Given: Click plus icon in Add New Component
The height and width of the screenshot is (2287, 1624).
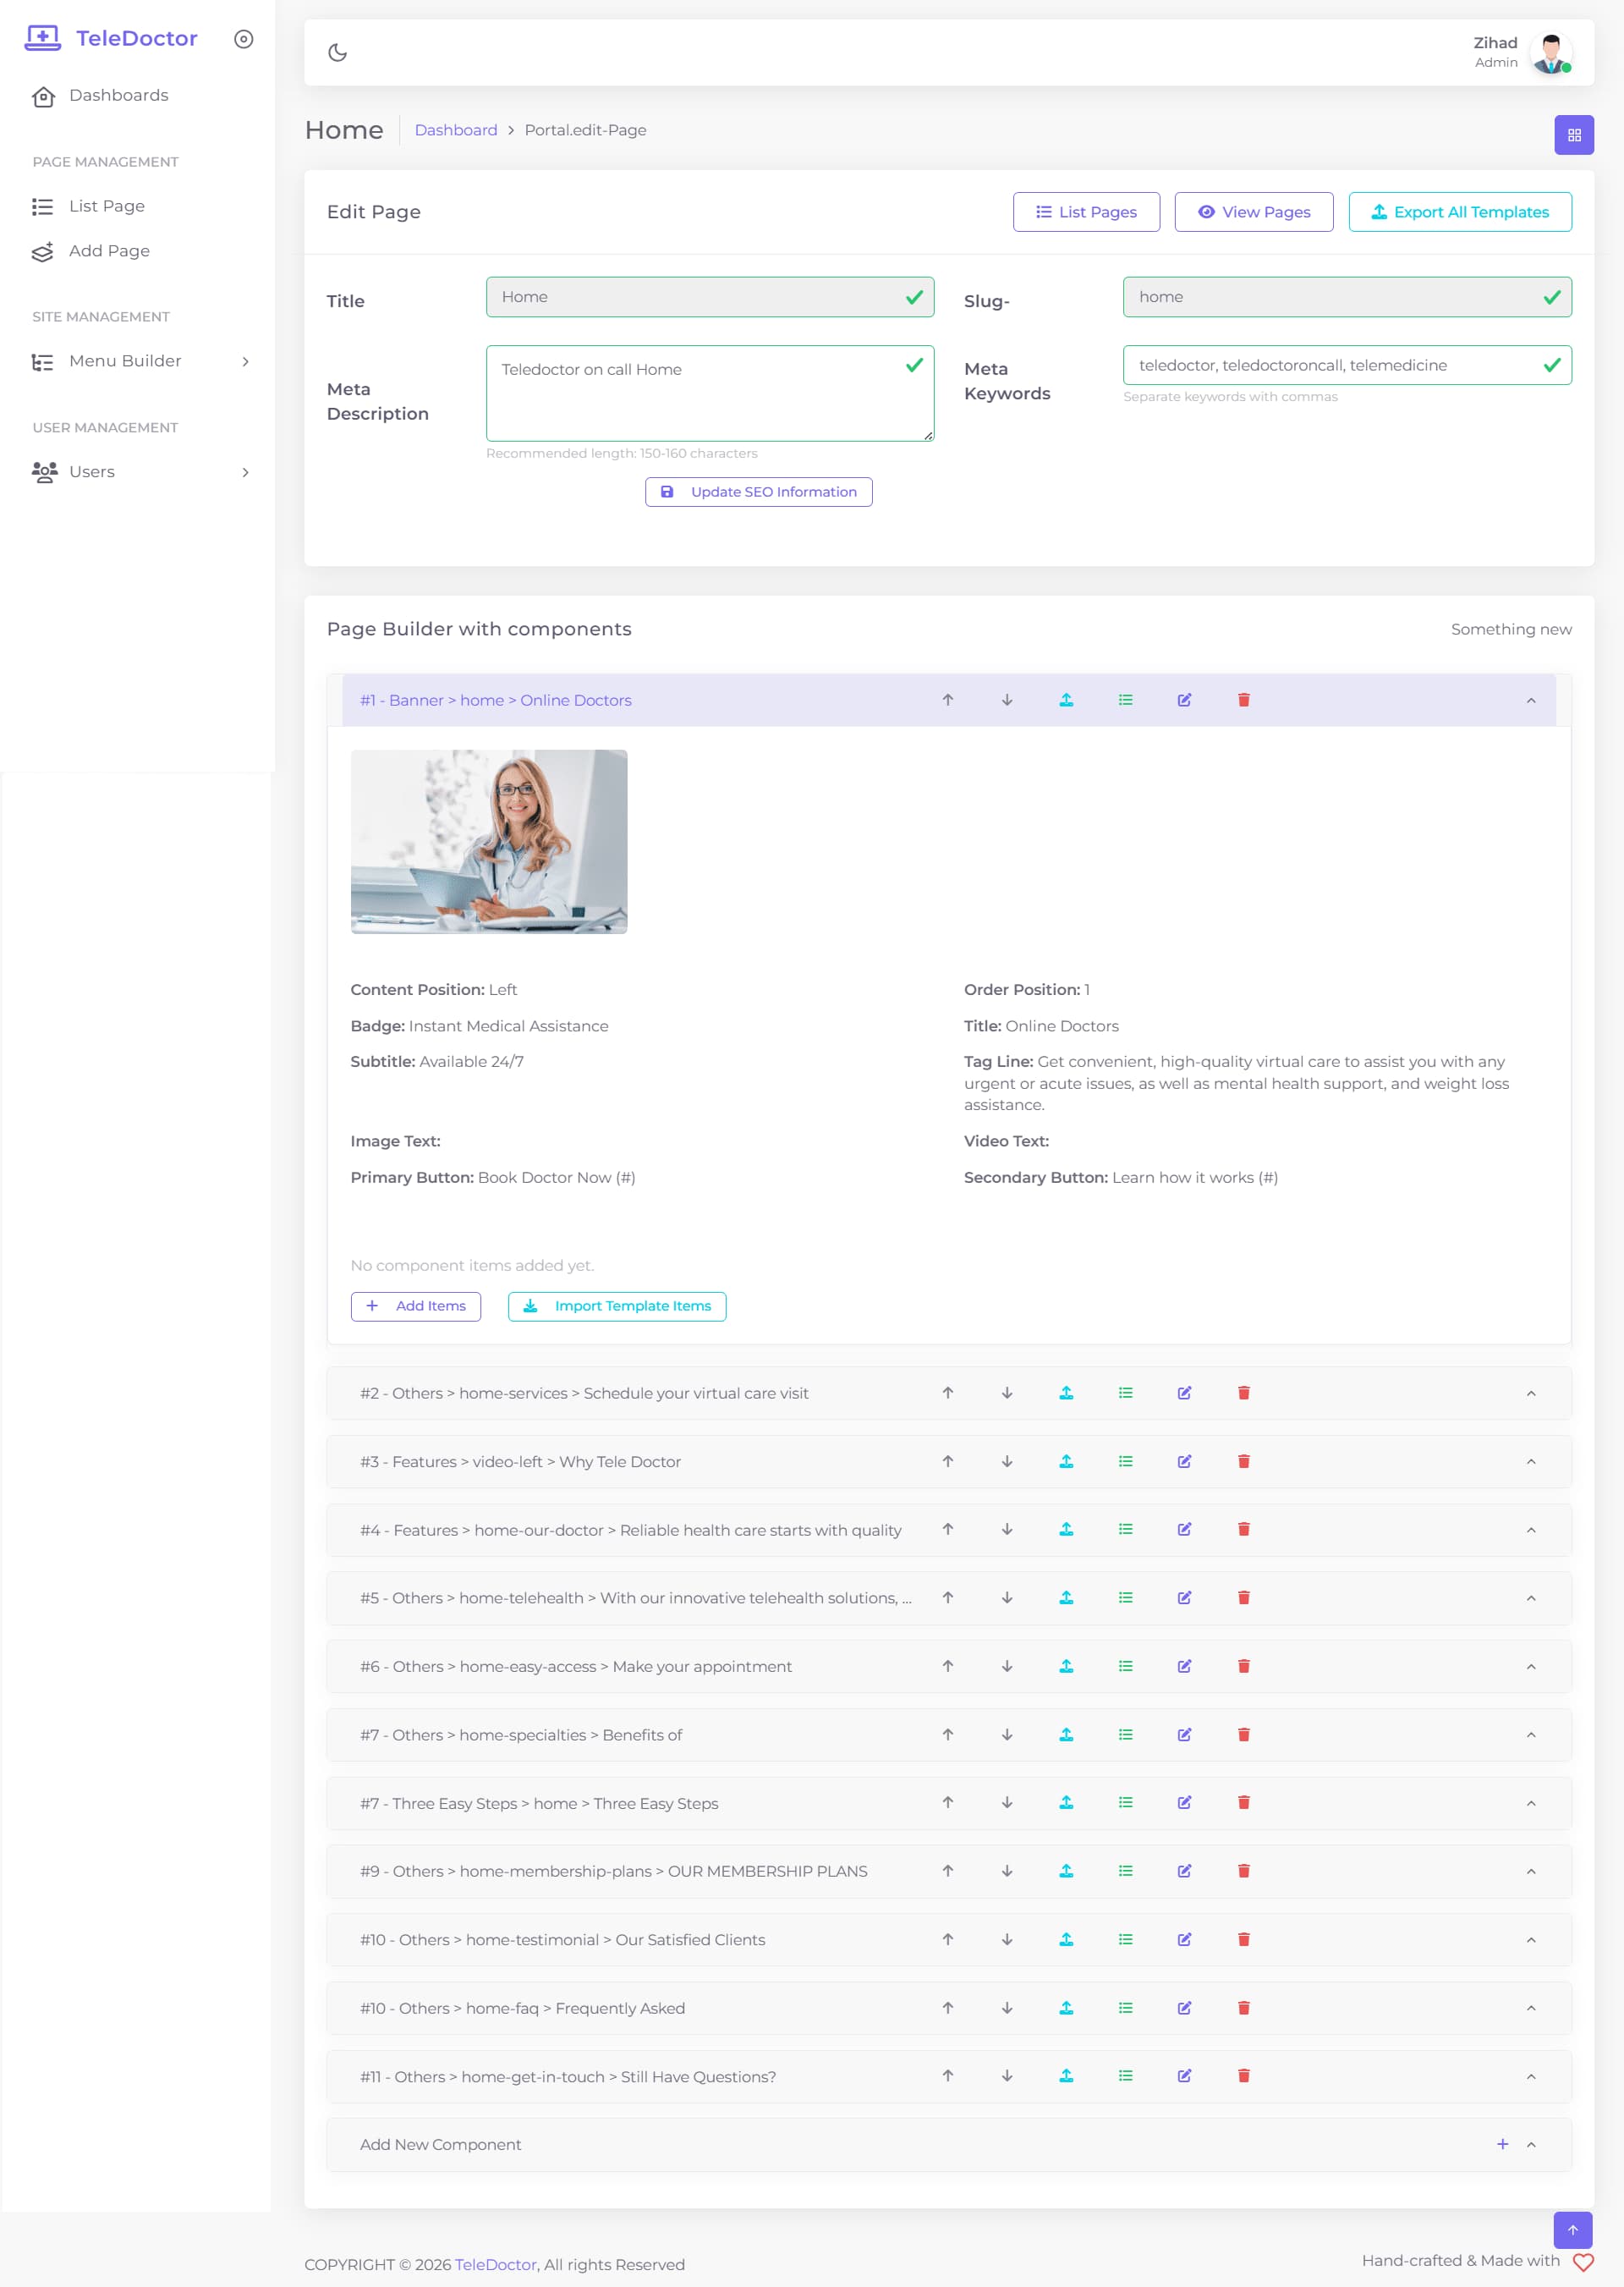Looking at the screenshot, I should 1502,2144.
